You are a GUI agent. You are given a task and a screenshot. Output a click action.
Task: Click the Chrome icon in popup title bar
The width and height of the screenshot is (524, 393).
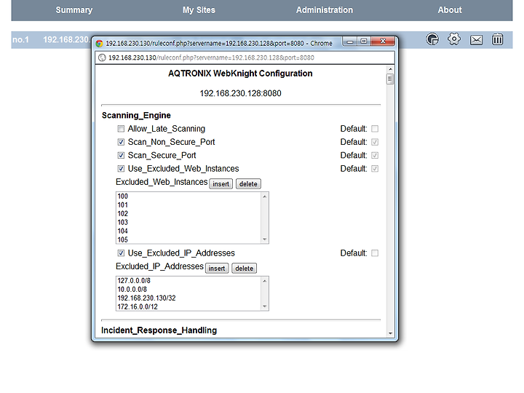click(x=99, y=44)
